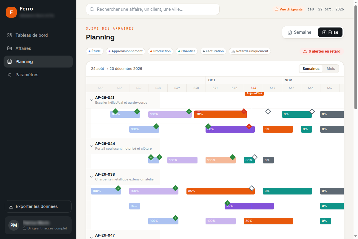Click the download icon in Exporter button

pyautogui.click(x=11, y=206)
